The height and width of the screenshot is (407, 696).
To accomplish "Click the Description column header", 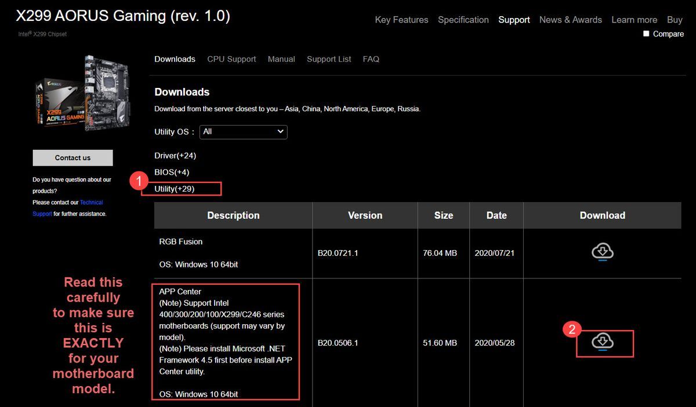I will click(233, 215).
